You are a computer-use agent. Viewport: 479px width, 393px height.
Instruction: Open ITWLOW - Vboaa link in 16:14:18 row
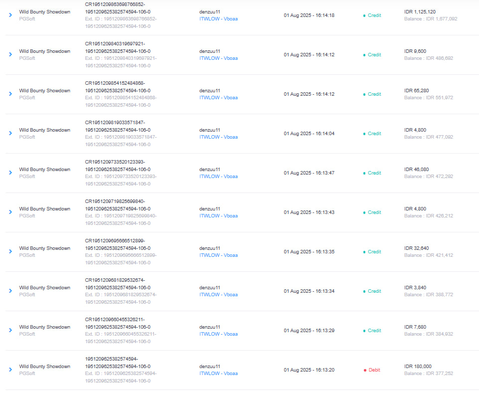(218, 18)
